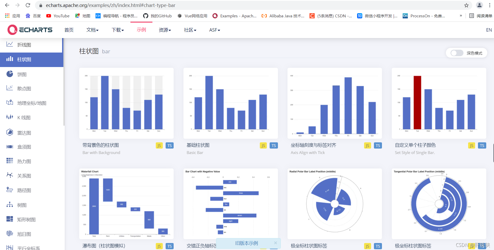This screenshot has height=250, width=494.
Task: Open the radar chart (雷达图) sidebar icon
Action: [10, 132]
